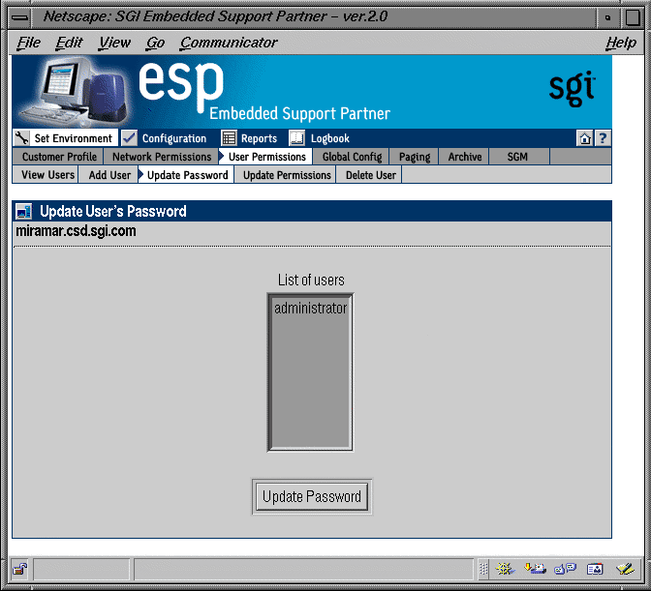Image resolution: width=651 pixels, height=591 pixels.
Task: Open Newsgroups discussions icon in component bar
Action: 565,569
